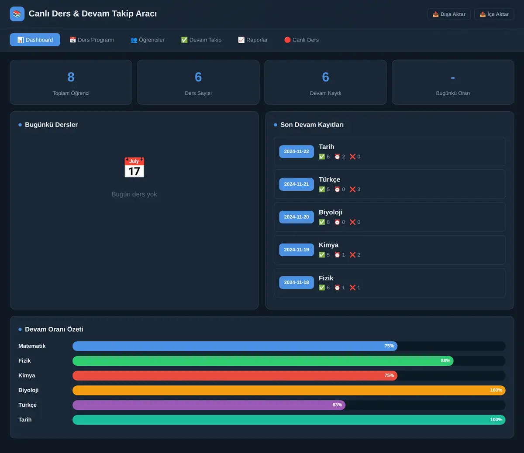Switch to Canlı Ders tab

[x=301, y=40]
